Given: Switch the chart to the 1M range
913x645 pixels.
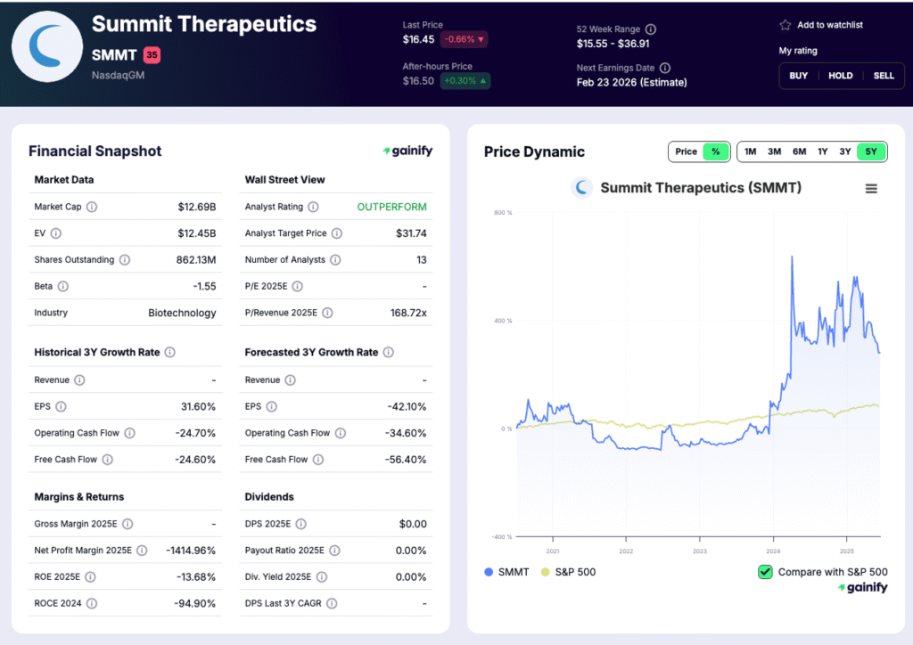Looking at the screenshot, I should 750,151.
